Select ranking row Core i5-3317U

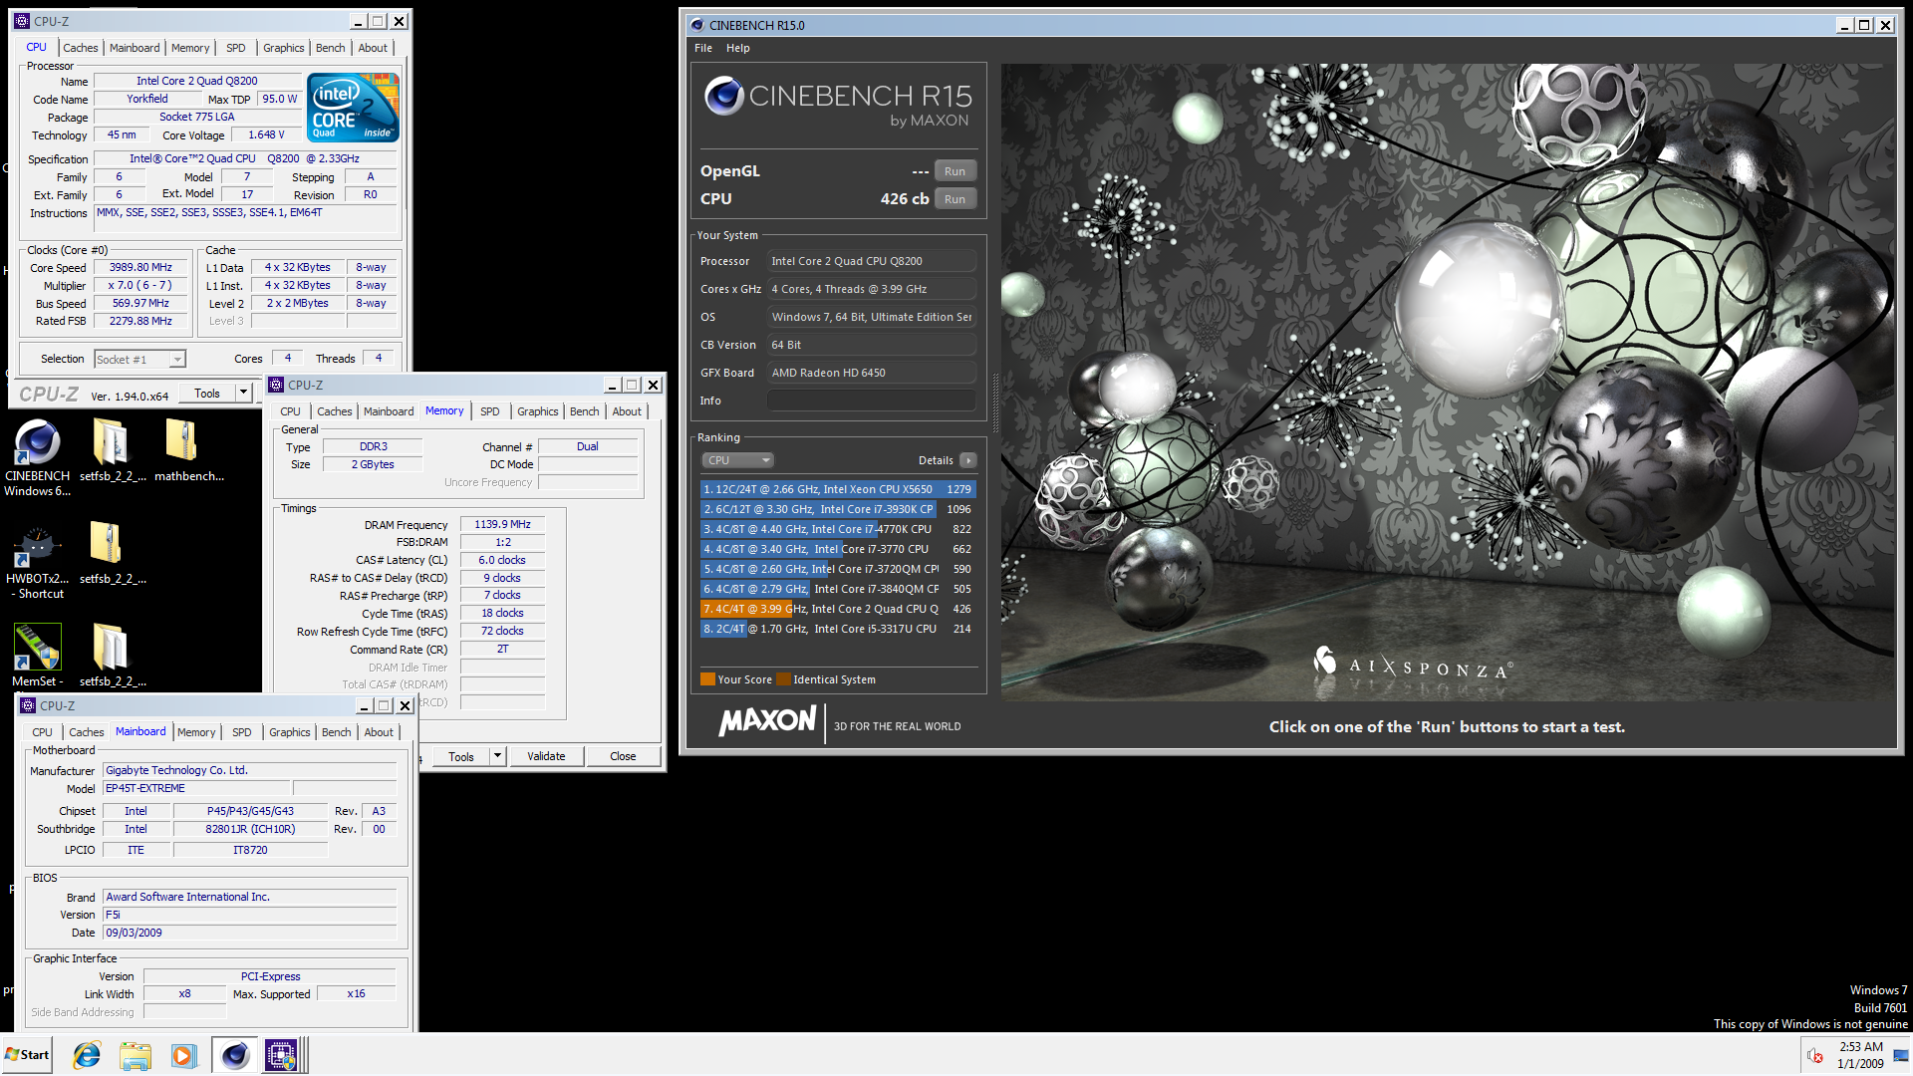coord(838,629)
